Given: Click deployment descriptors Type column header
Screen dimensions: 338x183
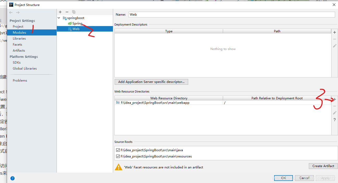Looking at the screenshot, I should click(x=169, y=31).
